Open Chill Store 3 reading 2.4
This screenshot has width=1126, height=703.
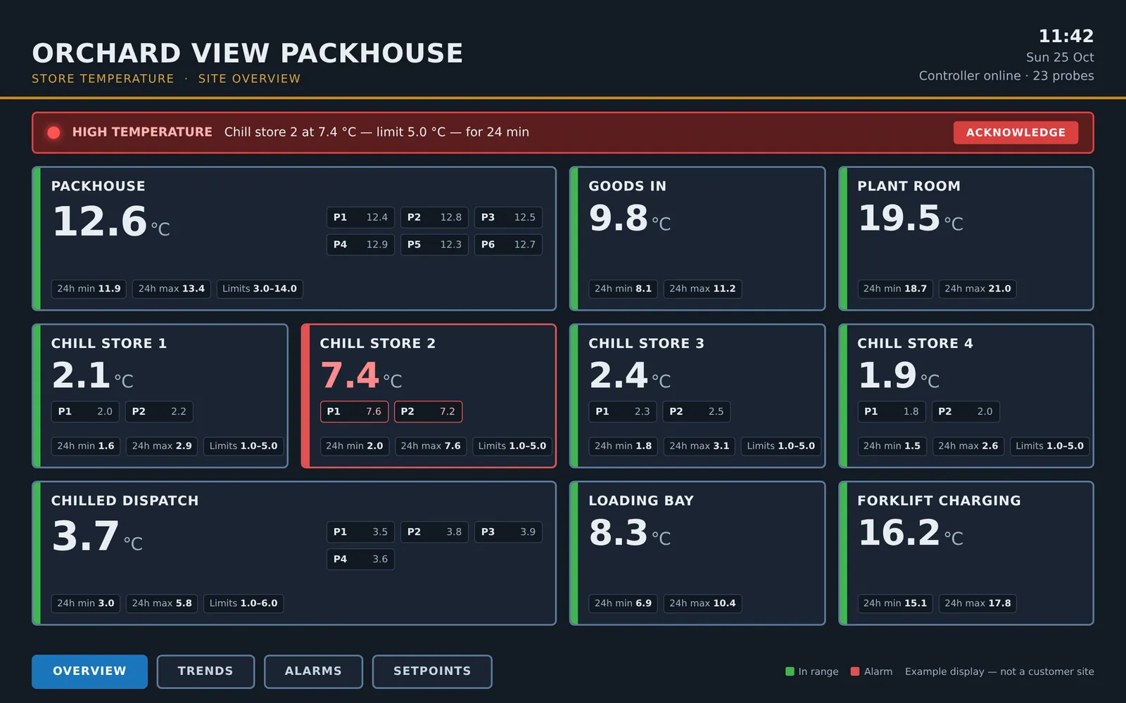[629, 376]
